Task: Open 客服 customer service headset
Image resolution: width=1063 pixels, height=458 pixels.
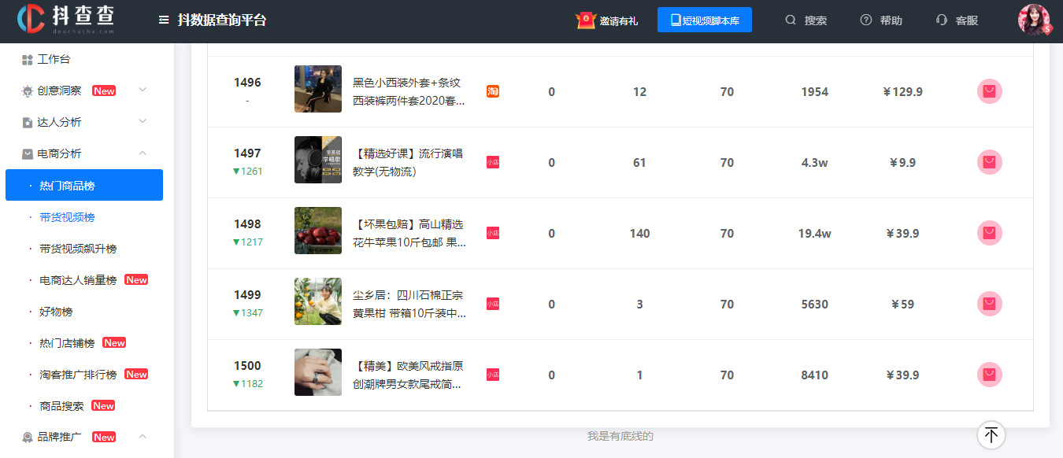Action: click(x=941, y=20)
